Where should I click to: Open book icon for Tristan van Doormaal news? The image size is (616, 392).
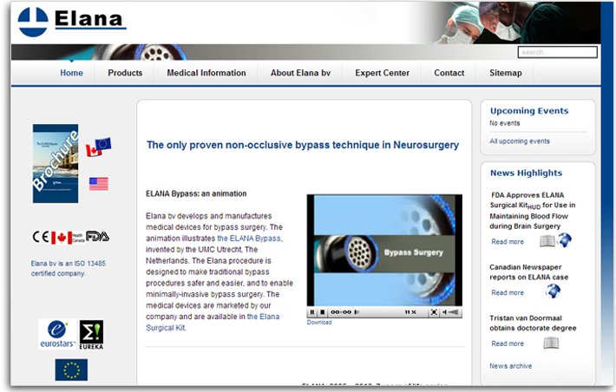tap(551, 343)
